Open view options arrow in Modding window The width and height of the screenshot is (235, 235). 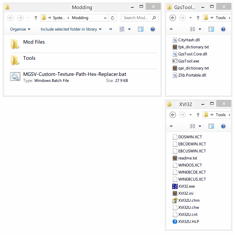(129, 29)
